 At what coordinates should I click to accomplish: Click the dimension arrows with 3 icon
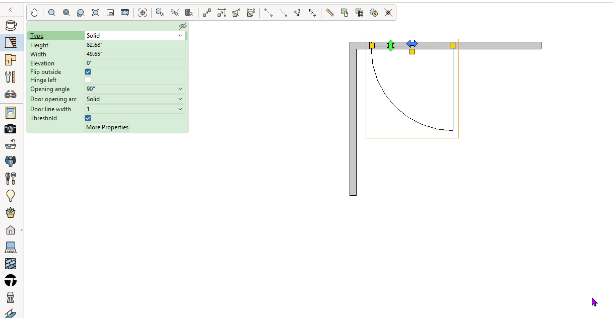[x=297, y=13]
